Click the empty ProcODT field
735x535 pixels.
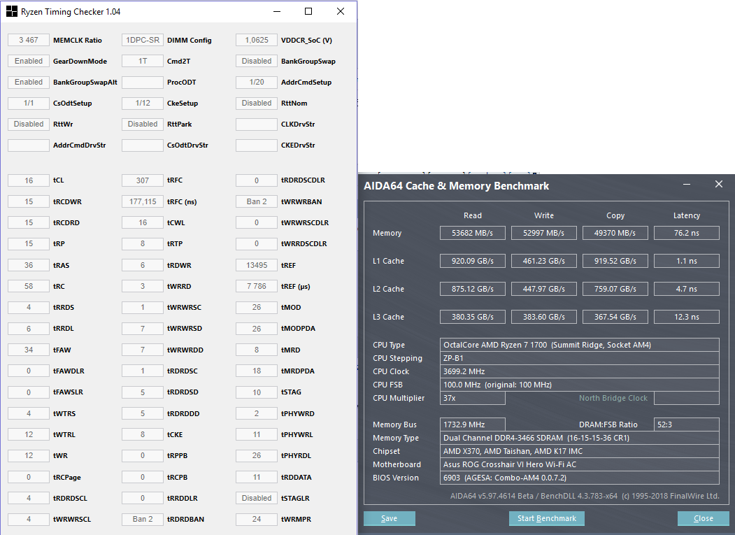[x=143, y=82]
